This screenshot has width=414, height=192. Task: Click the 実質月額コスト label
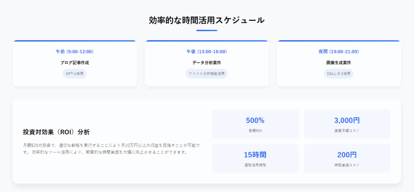[x=347, y=131]
